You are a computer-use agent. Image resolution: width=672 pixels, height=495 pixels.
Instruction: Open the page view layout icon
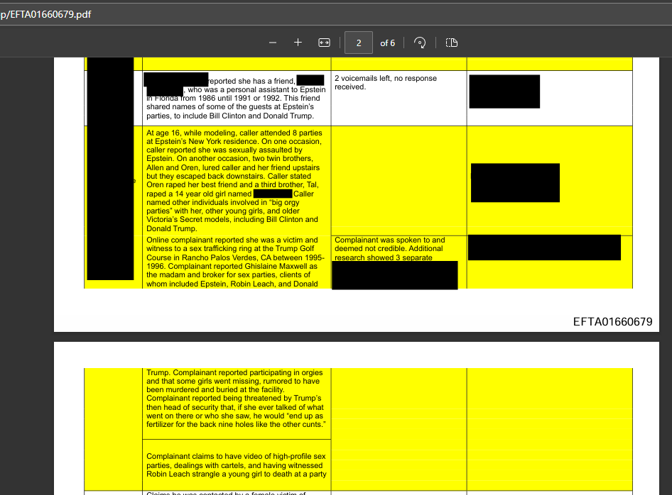[x=451, y=43]
